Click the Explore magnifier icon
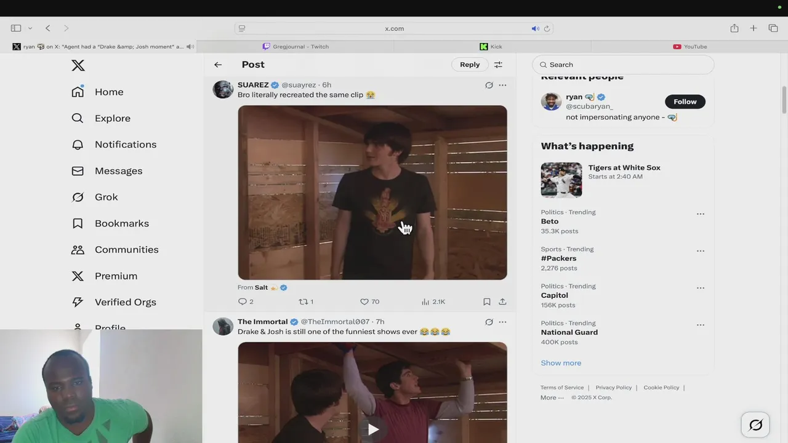The image size is (788, 443). click(78, 118)
